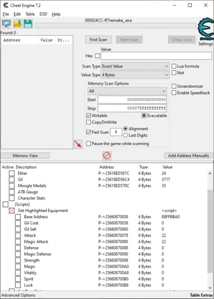Click the Start address field
The width and height of the screenshot is (214, 299).
tap(132, 99)
